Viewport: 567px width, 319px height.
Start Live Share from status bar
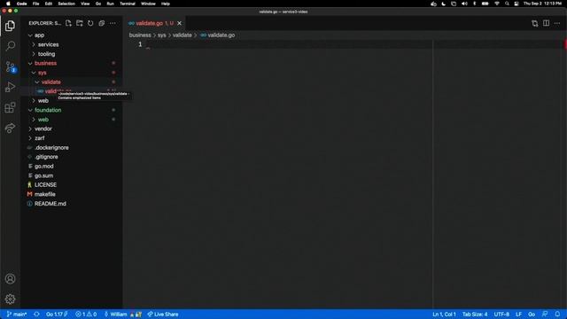coord(163,314)
